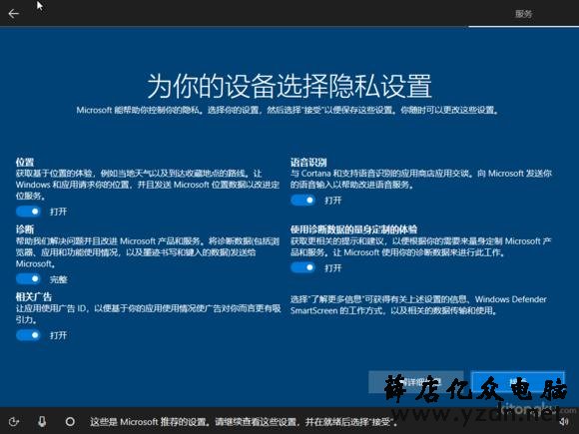The width and height of the screenshot is (579, 434).
Task: Open the ease of access icon
Action: [x=14, y=421]
